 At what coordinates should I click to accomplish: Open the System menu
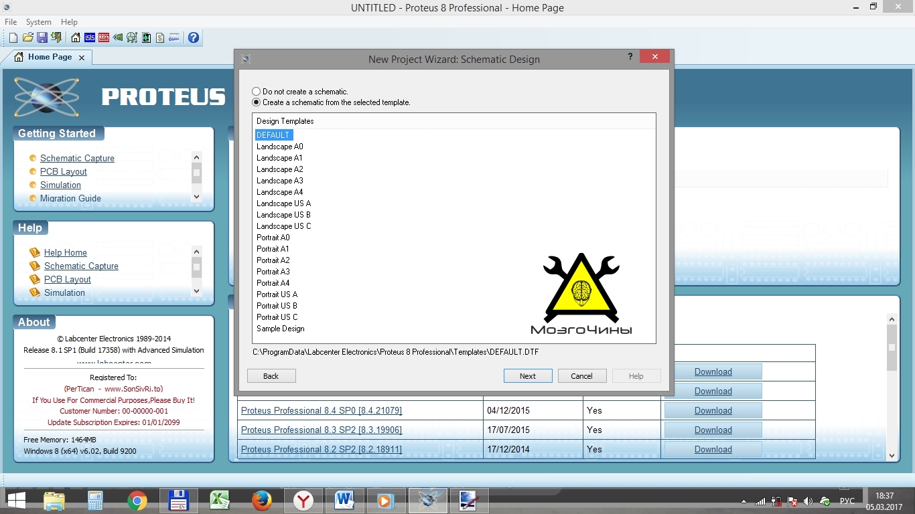[x=39, y=22]
